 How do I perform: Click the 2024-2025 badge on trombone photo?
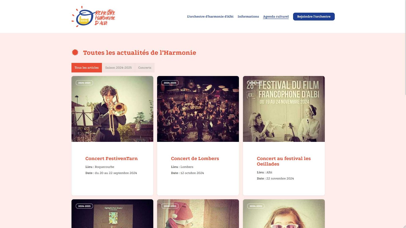click(x=84, y=83)
